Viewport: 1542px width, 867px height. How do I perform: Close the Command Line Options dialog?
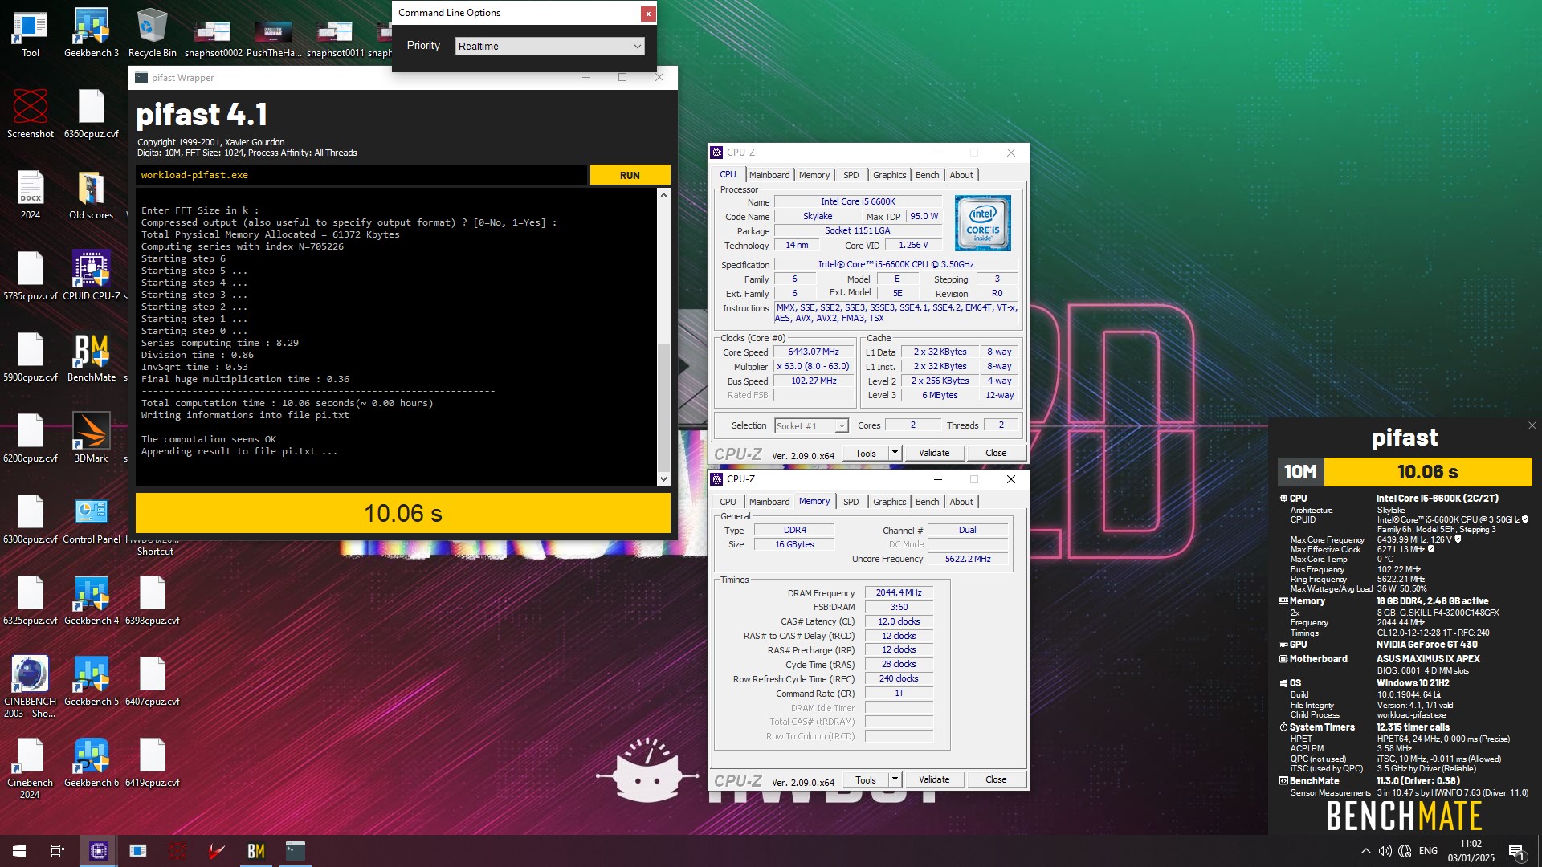pyautogui.click(x=647, y=13)
